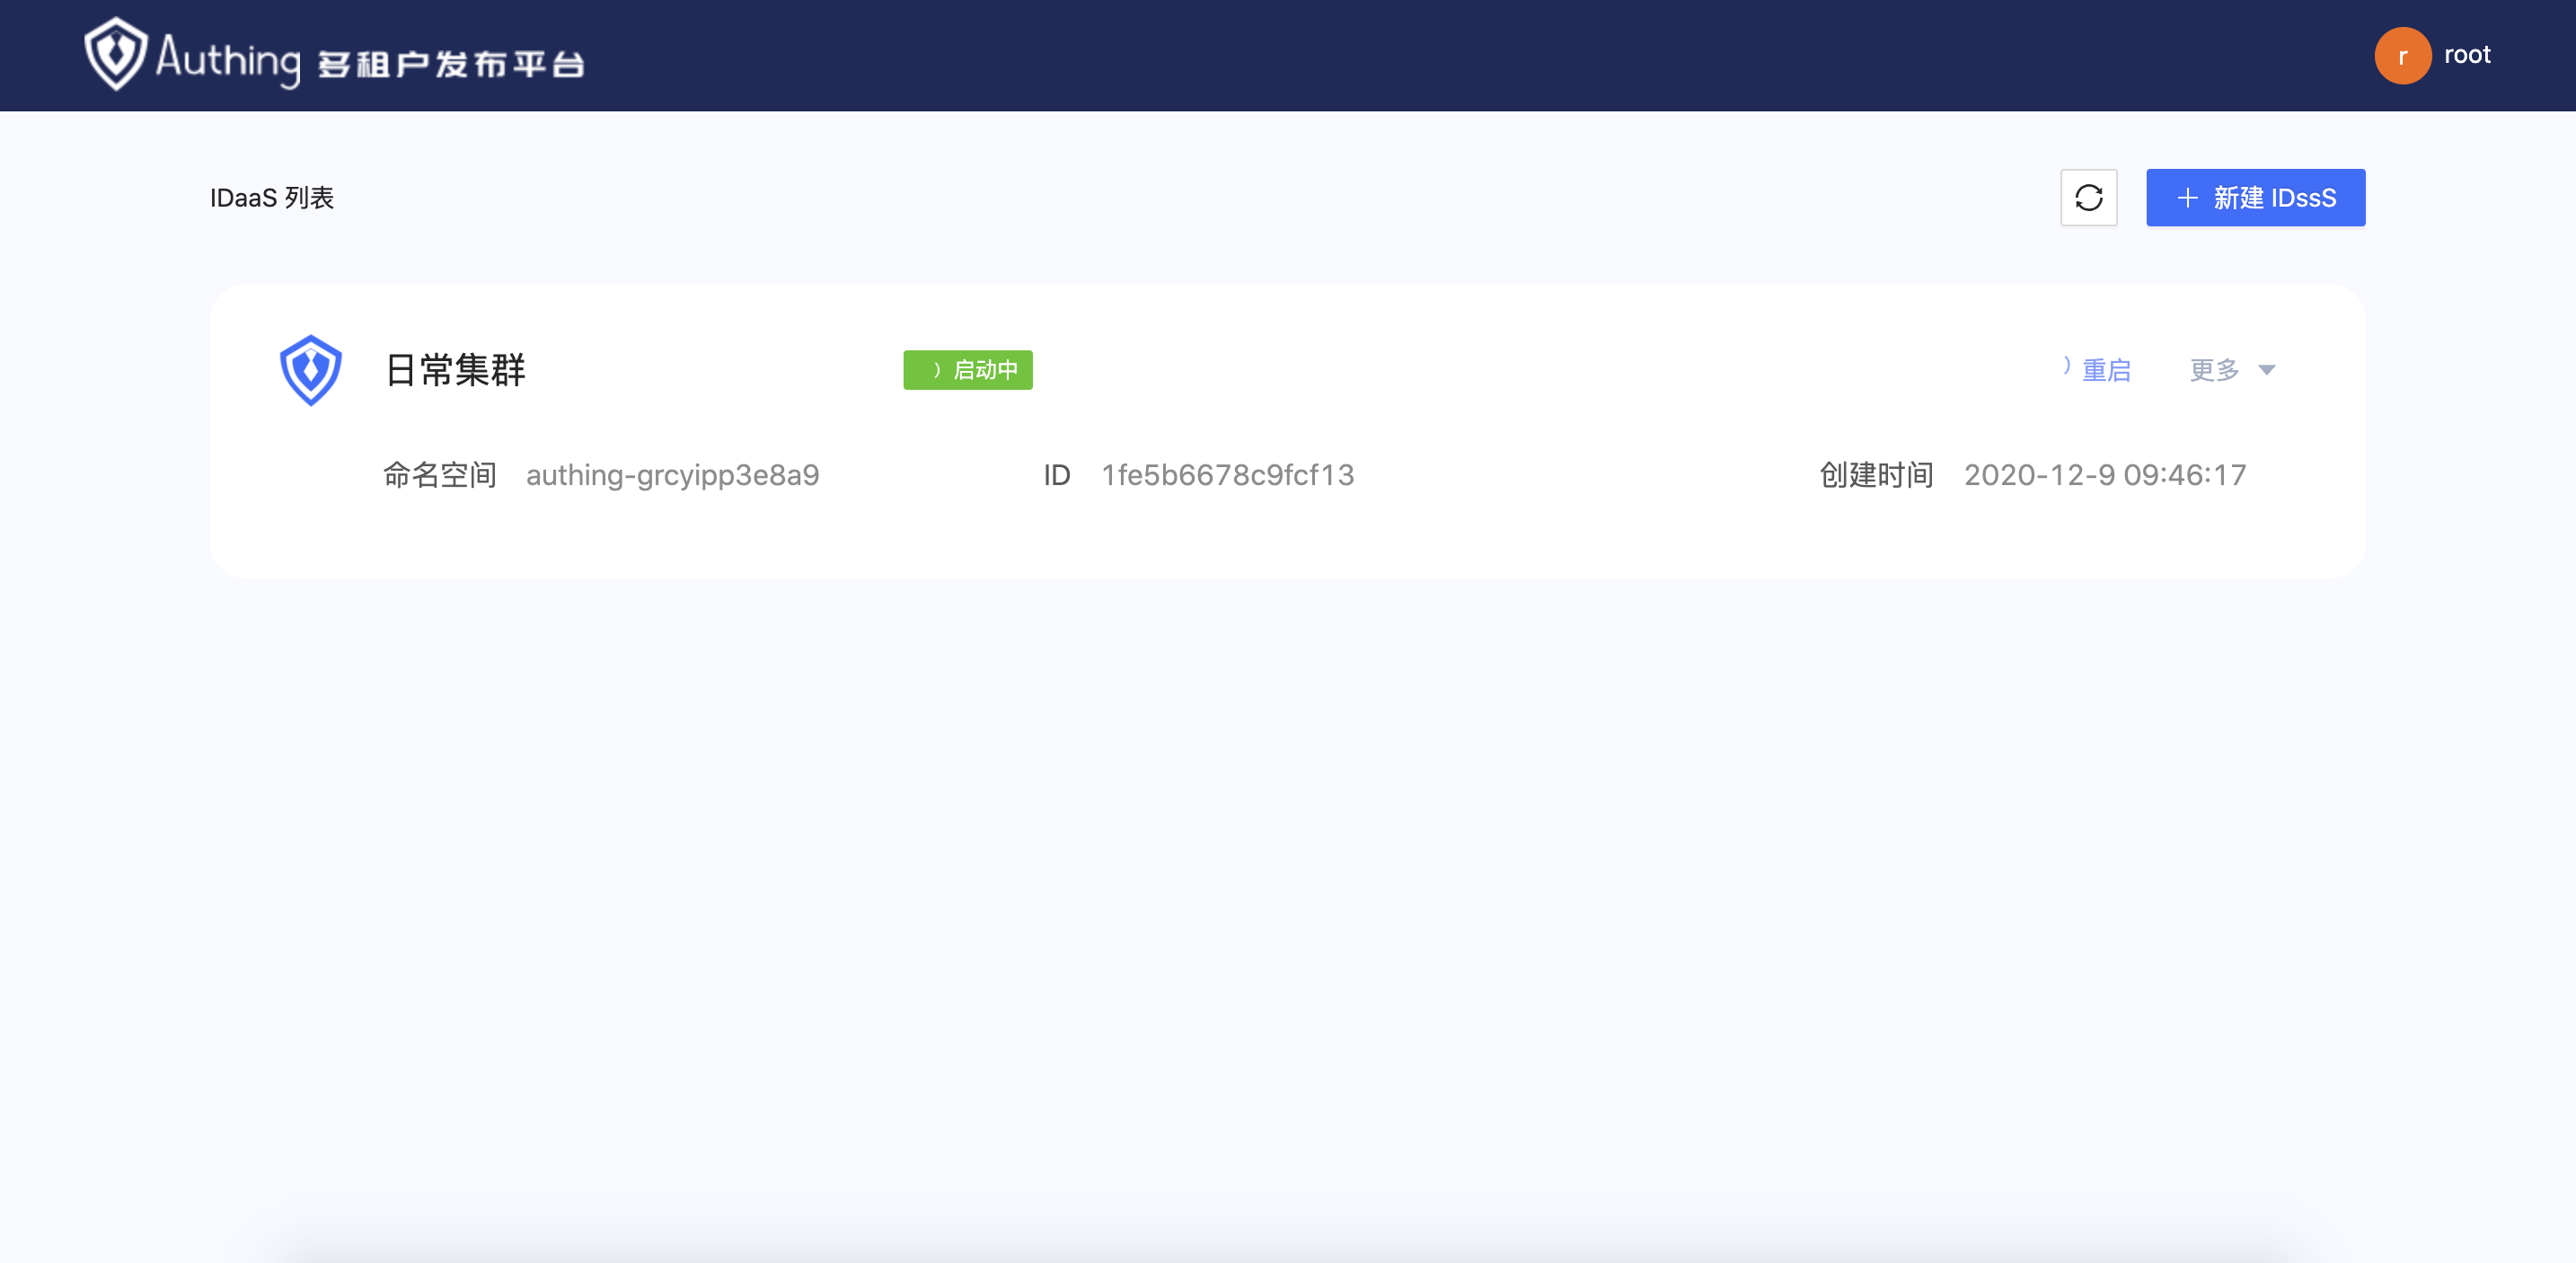The width and height of the screenshot is (2576, 1263).
Task: Click the 重启 restart link
Action: (x=2106, y=370)
